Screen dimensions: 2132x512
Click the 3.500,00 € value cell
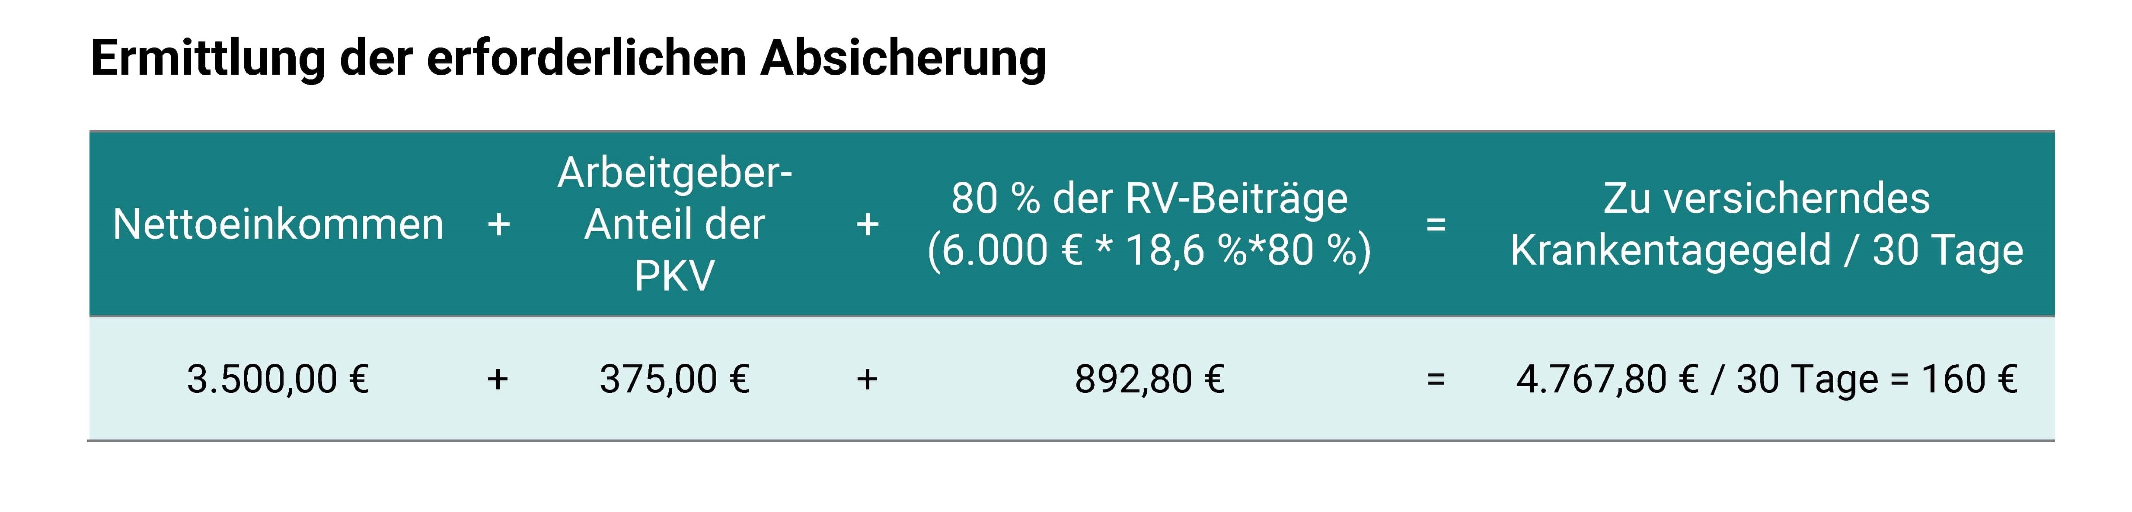tap(278, 379)
